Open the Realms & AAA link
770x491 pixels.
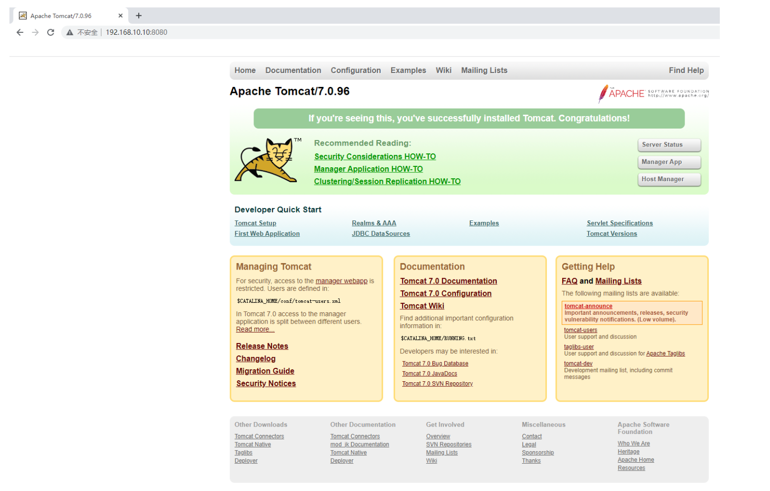[374, 223]
